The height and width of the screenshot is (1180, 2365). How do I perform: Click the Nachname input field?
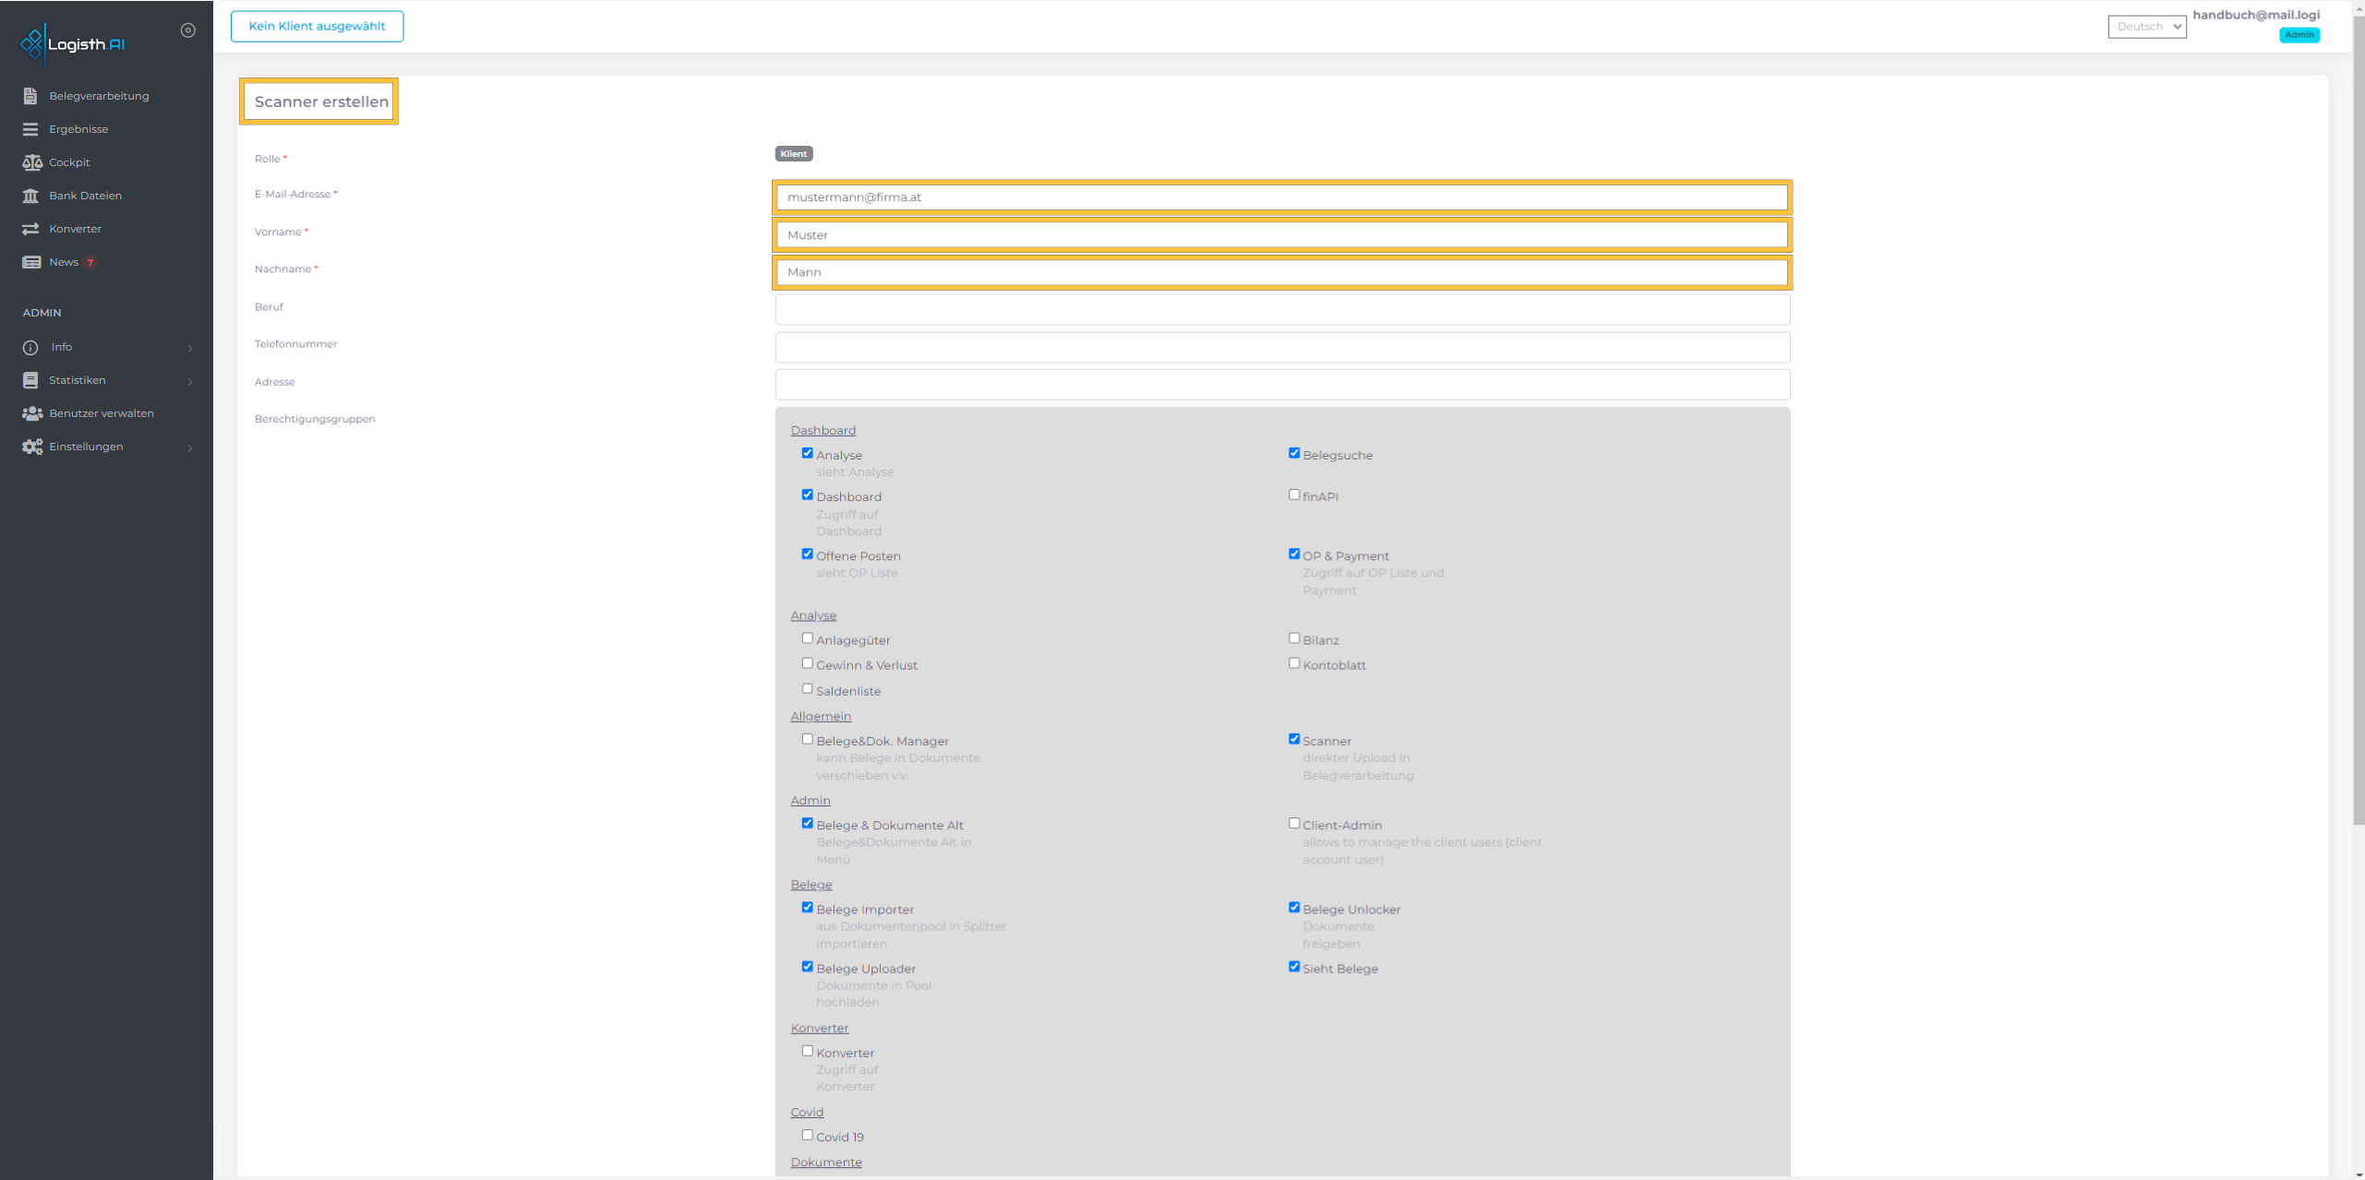(1281, 272)
